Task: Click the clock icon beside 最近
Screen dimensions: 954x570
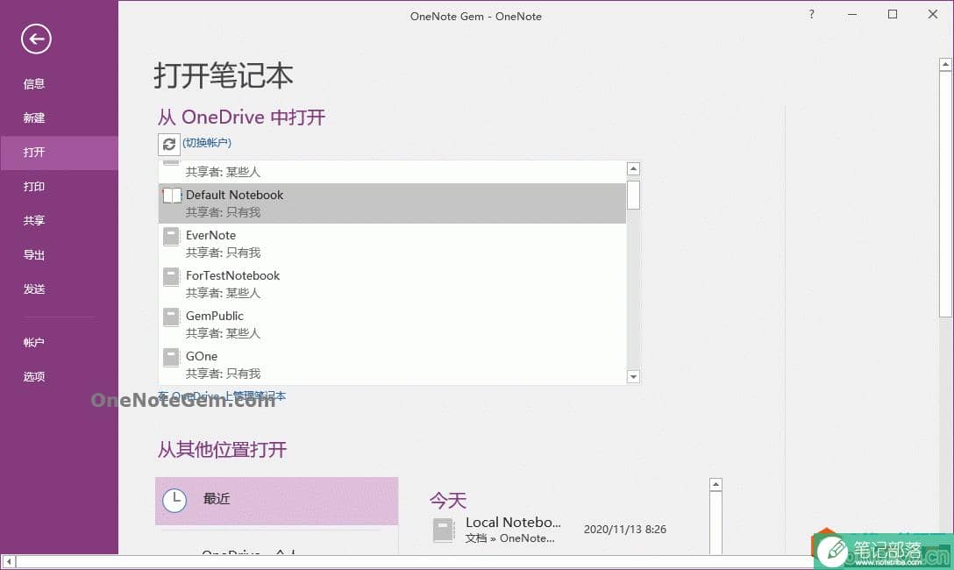Action: point(174,501)
